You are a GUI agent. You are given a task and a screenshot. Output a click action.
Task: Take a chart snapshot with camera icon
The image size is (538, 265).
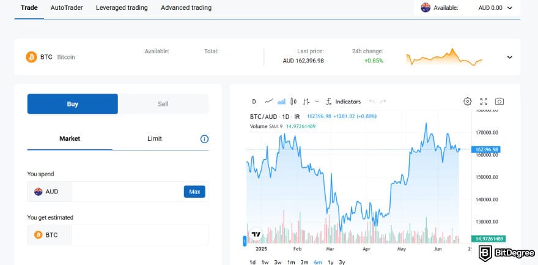coord(499,101)
